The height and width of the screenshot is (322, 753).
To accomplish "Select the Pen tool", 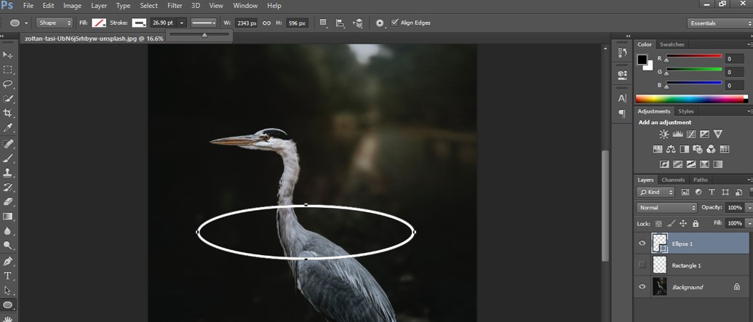I will tap(8, 262).
